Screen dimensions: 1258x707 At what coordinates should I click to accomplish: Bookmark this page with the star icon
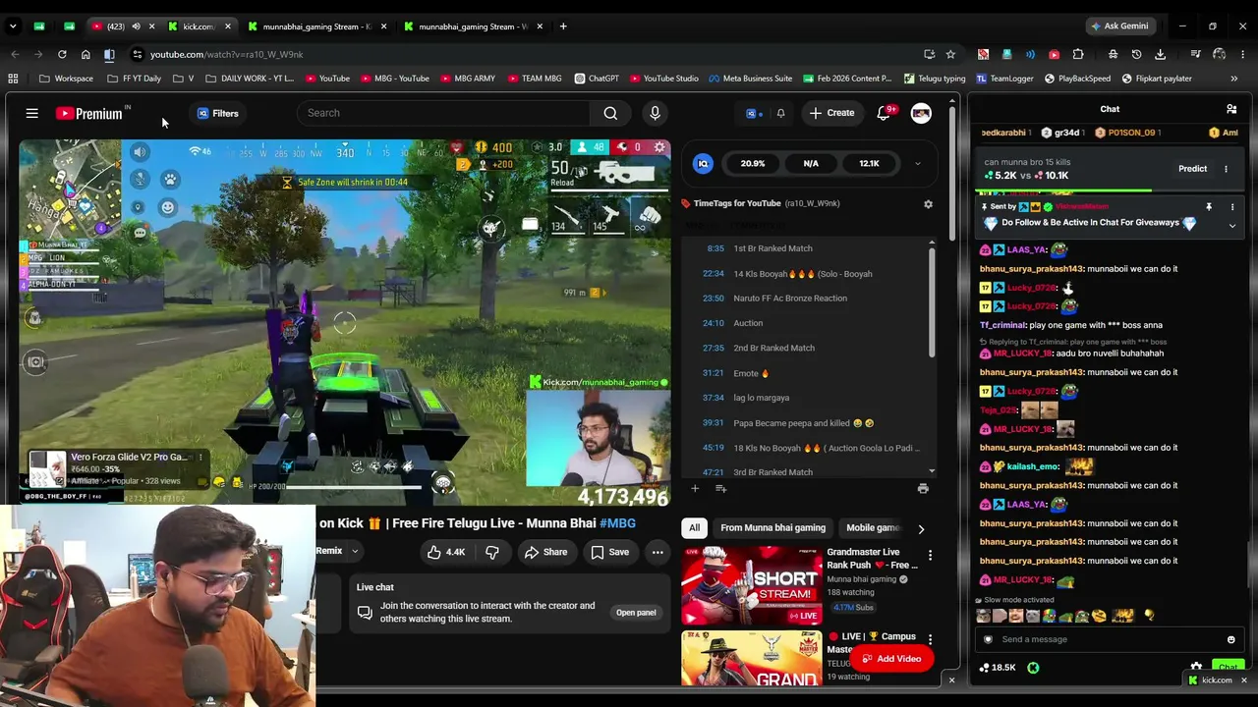tap(950, 54)
